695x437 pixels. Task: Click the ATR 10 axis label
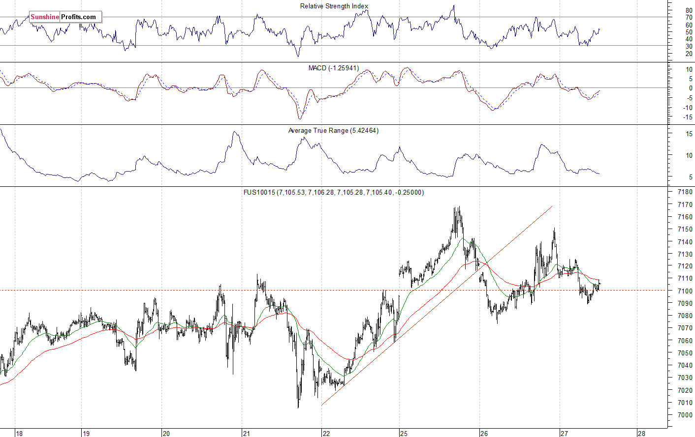[x=689, y=155]
